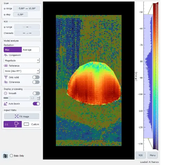Click the 1:1 aspect ratio device icon
181x165 pixels.
tap(17, 124)
